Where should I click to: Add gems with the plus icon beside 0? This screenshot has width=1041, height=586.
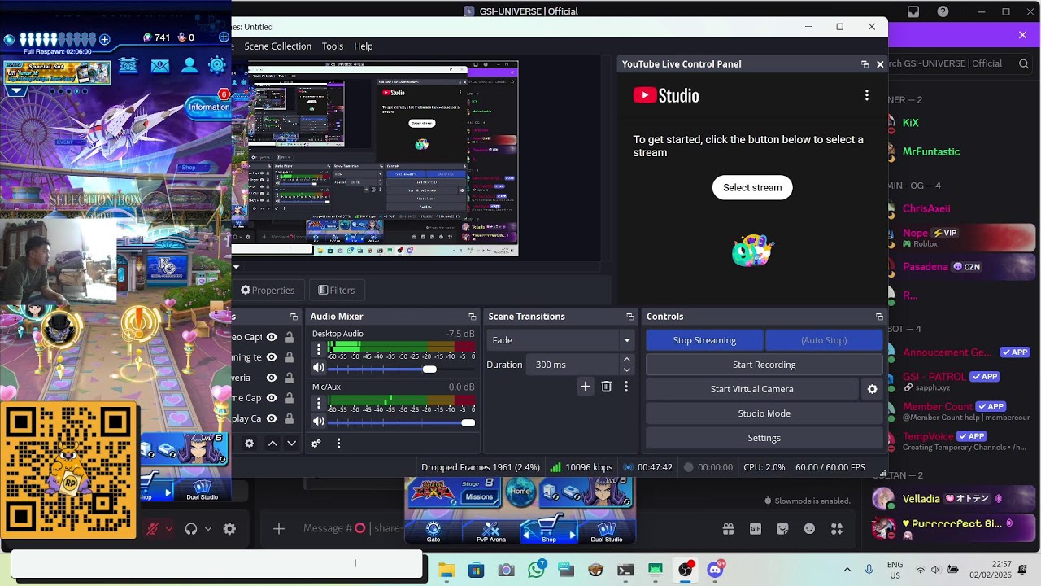click(x=224, y=37)
